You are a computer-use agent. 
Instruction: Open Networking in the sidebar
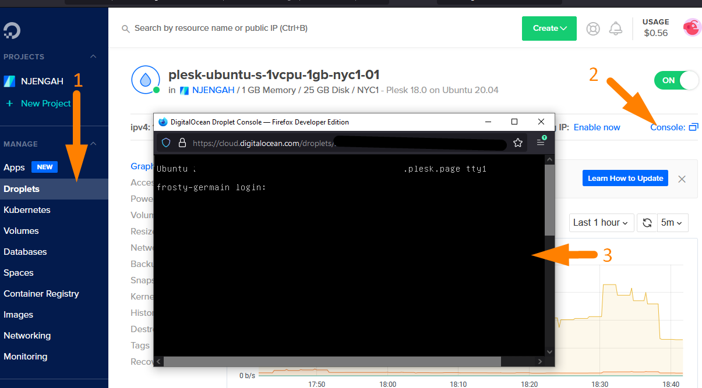[x=27, y=336]
